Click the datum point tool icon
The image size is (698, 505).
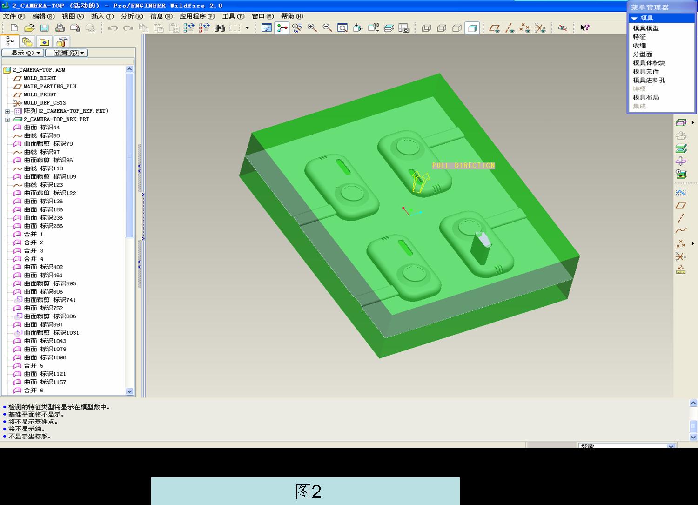tap(681, 243)
